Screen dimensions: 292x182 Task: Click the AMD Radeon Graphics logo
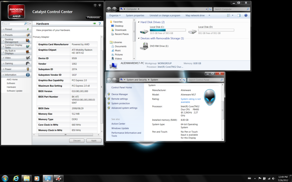(17, 12)
